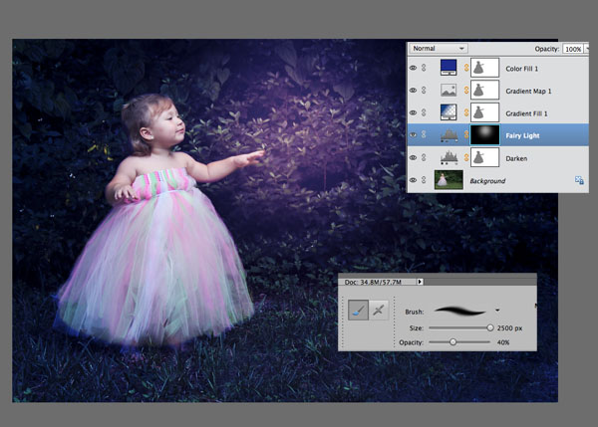Click the layer Opacity 100% field

[x=573, y=49]
